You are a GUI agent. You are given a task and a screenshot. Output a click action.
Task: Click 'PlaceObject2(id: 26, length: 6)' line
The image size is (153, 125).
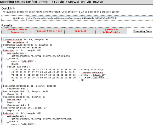tap(24, 97)
